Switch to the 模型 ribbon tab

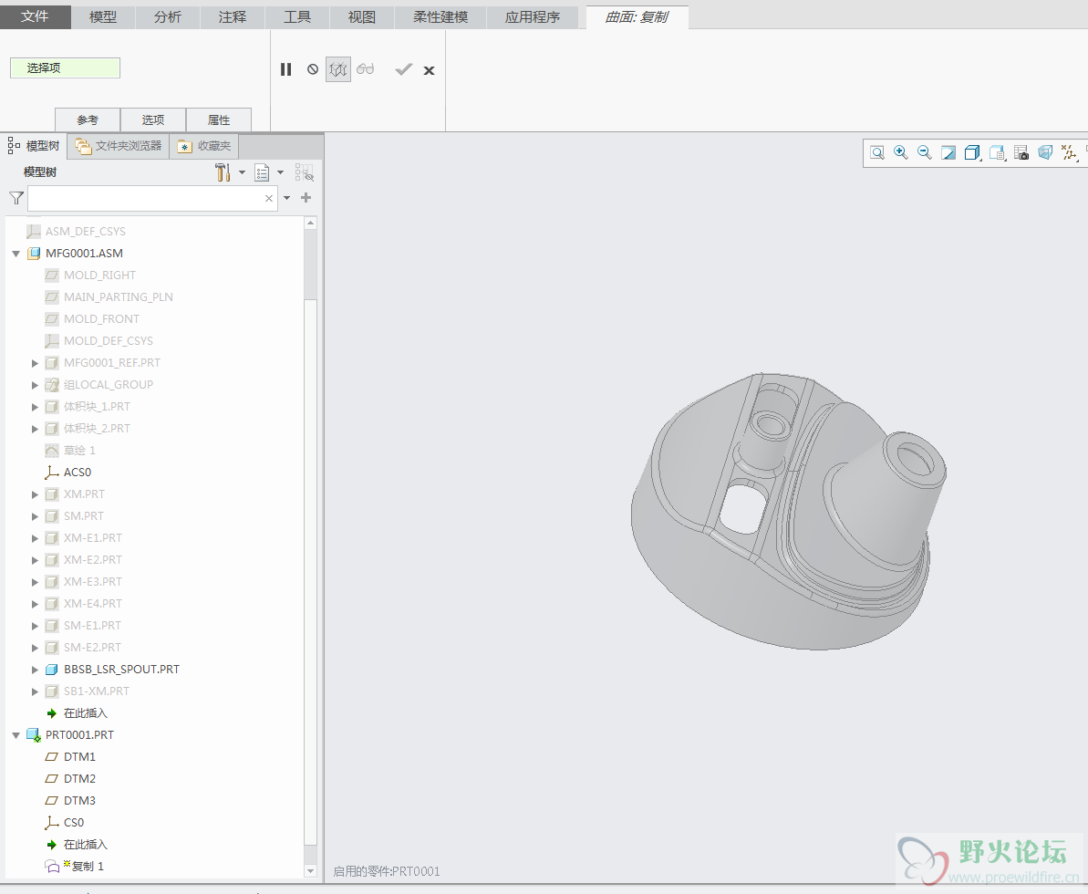click(x=103, y=17)
